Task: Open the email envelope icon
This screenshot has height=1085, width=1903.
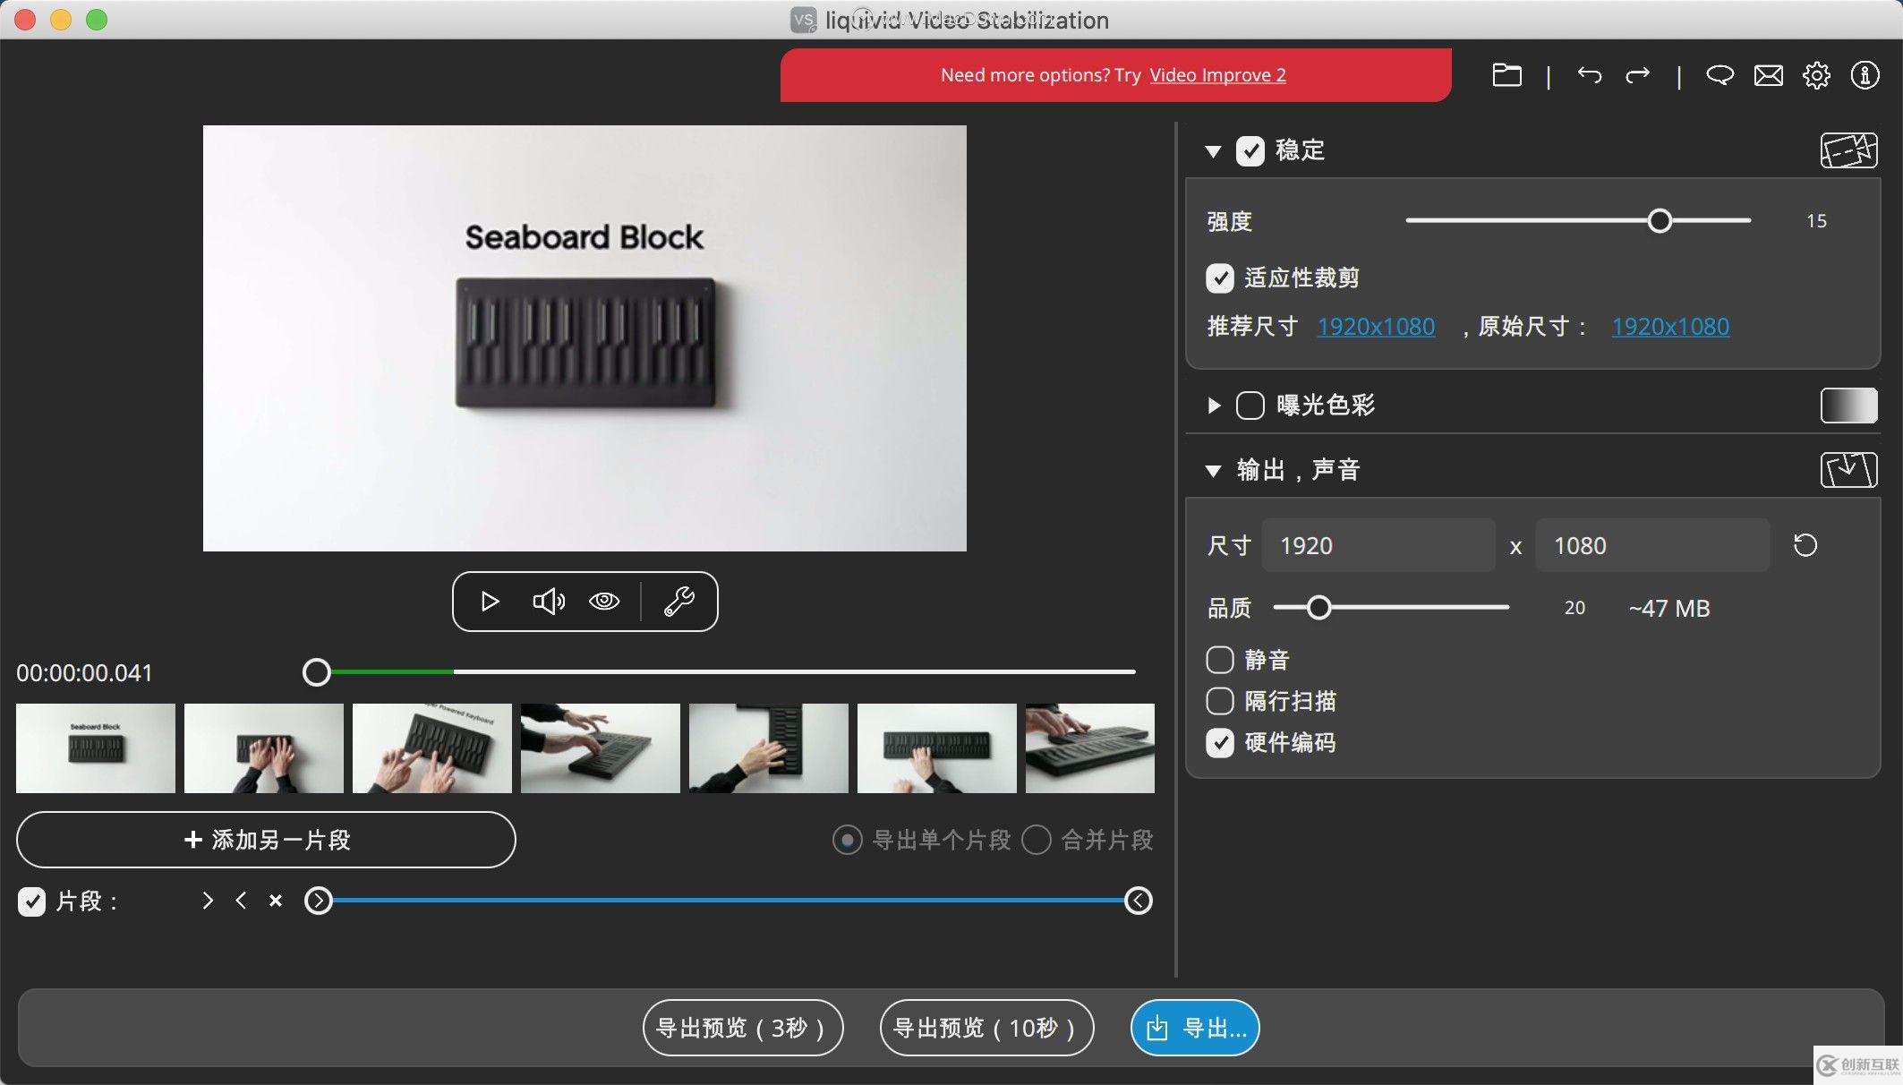Action: tap(1768, 75)
